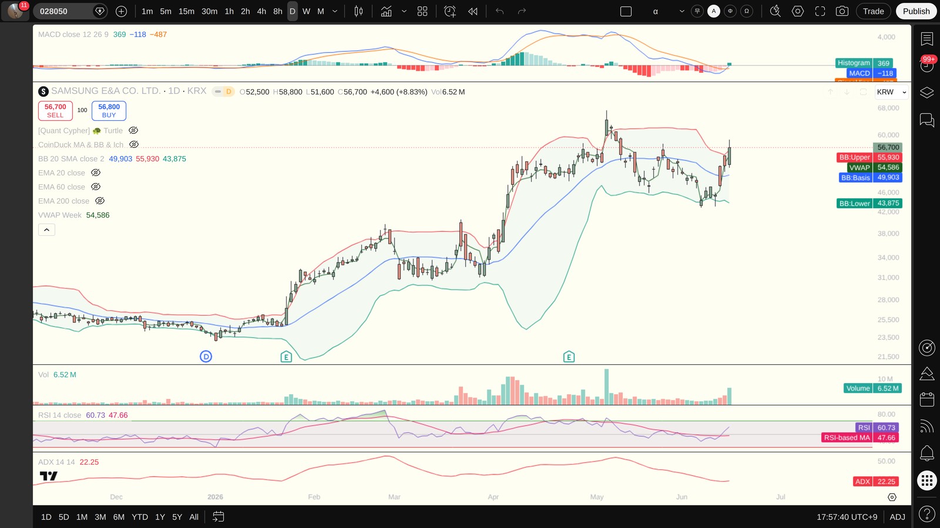This screenshot has width=940, height=528.
Task: Toggle visibility of EMA 200 close
Action: tap(100, 201)
